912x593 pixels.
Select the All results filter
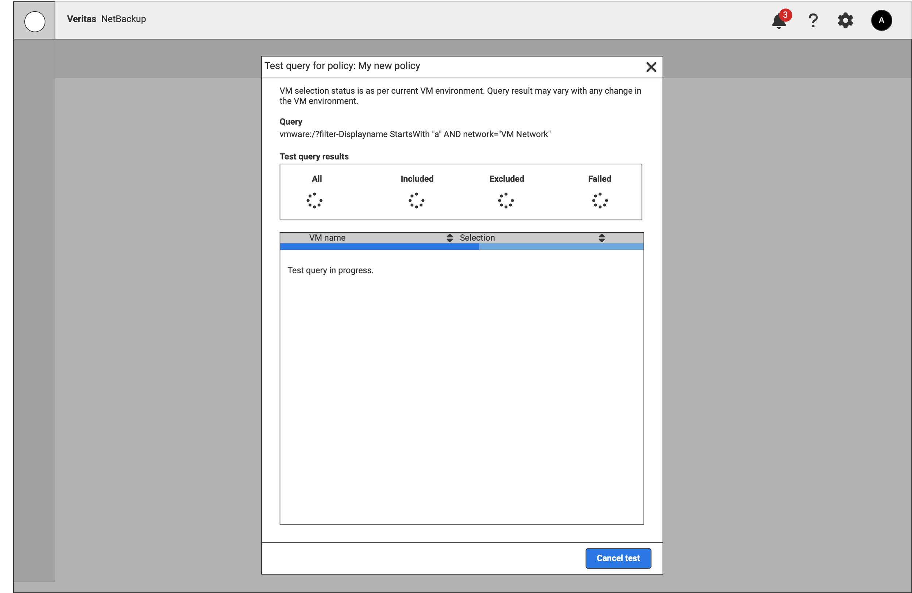tap(317, 179)
